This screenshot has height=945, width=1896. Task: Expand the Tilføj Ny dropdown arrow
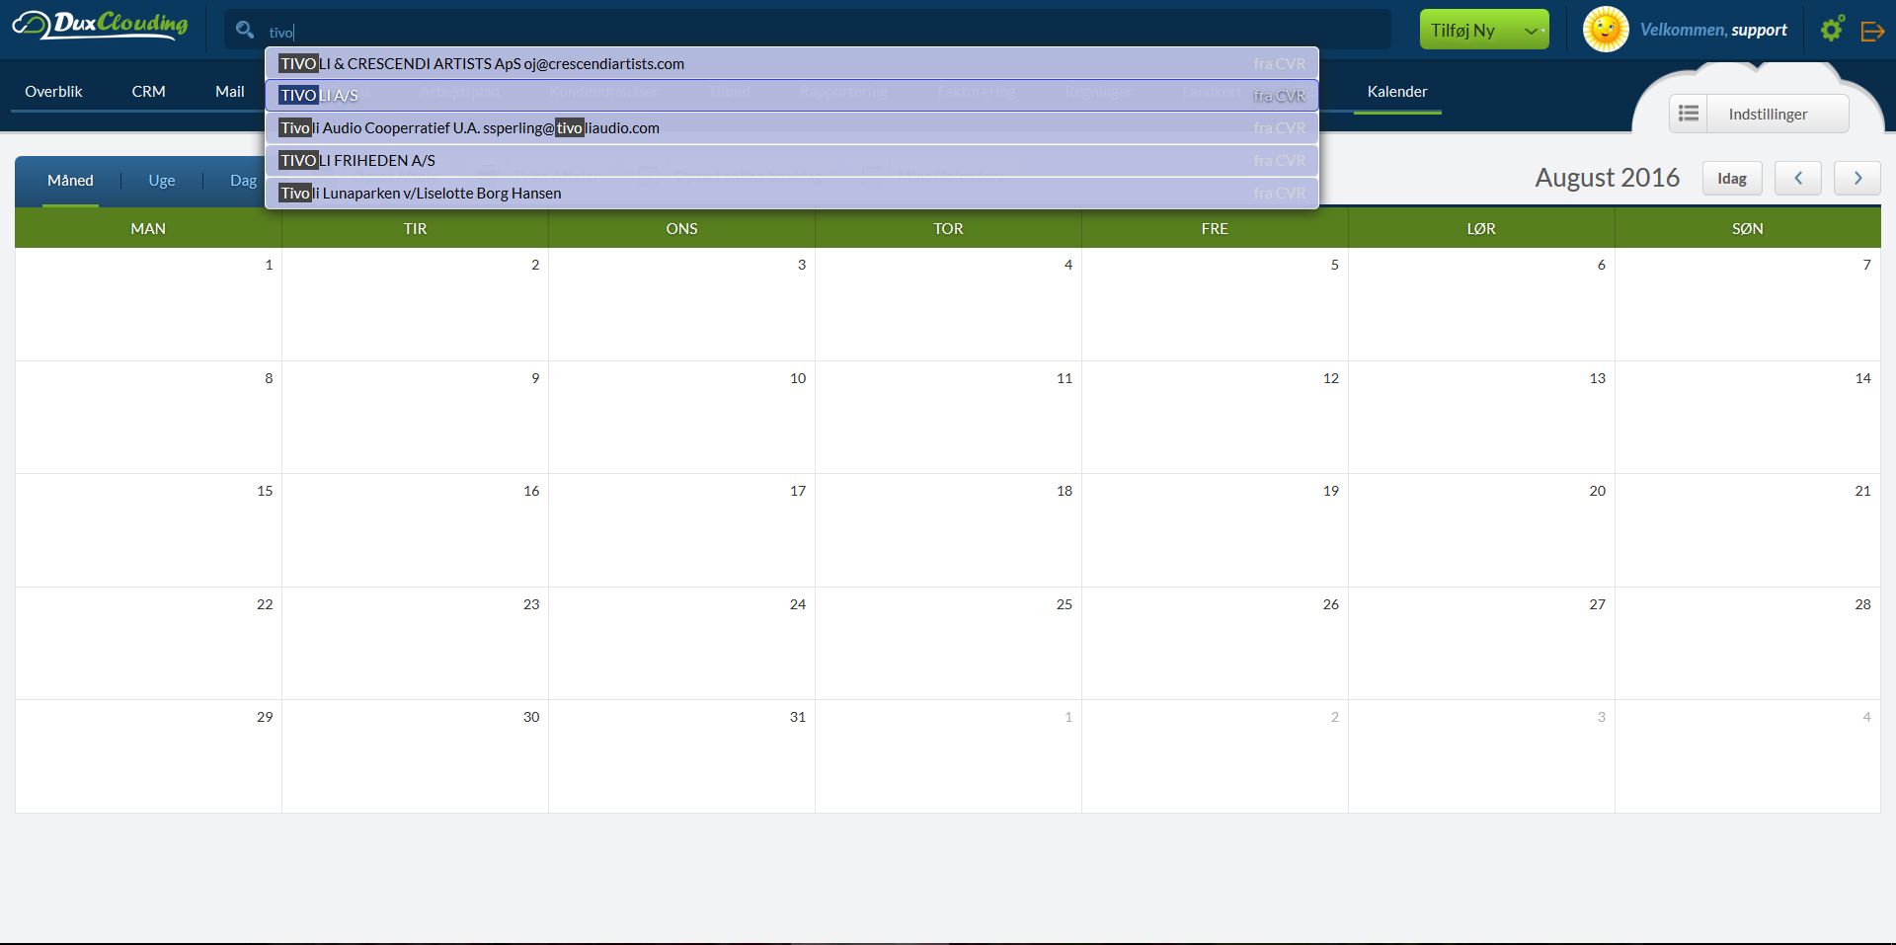[1532, 31]
